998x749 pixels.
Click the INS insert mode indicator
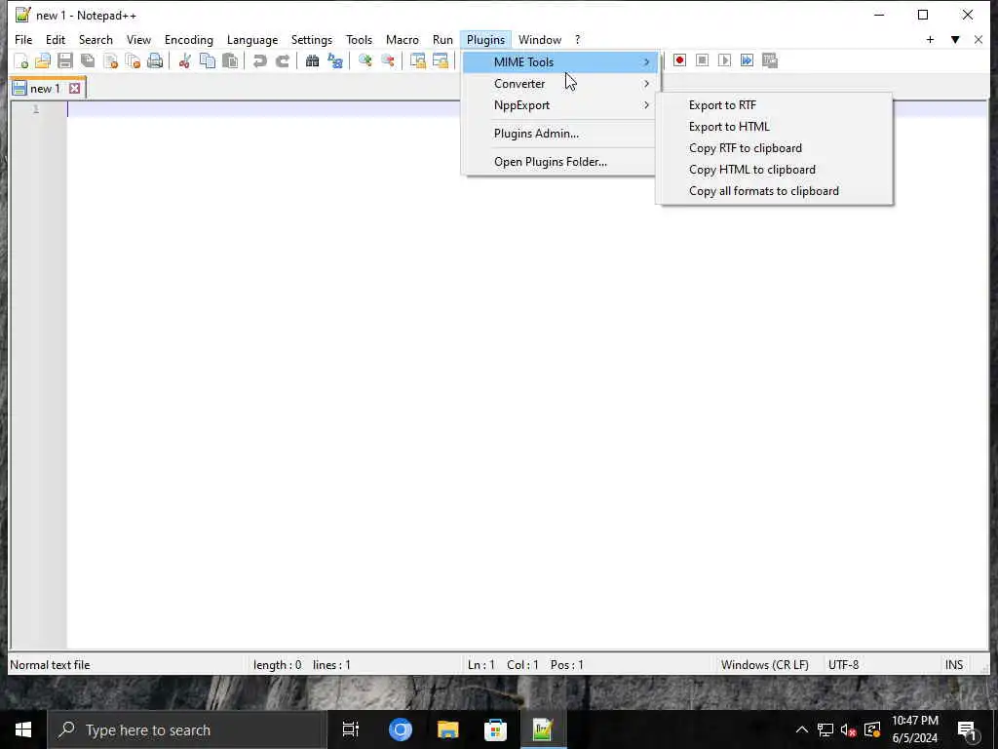(x=953, y=665)
